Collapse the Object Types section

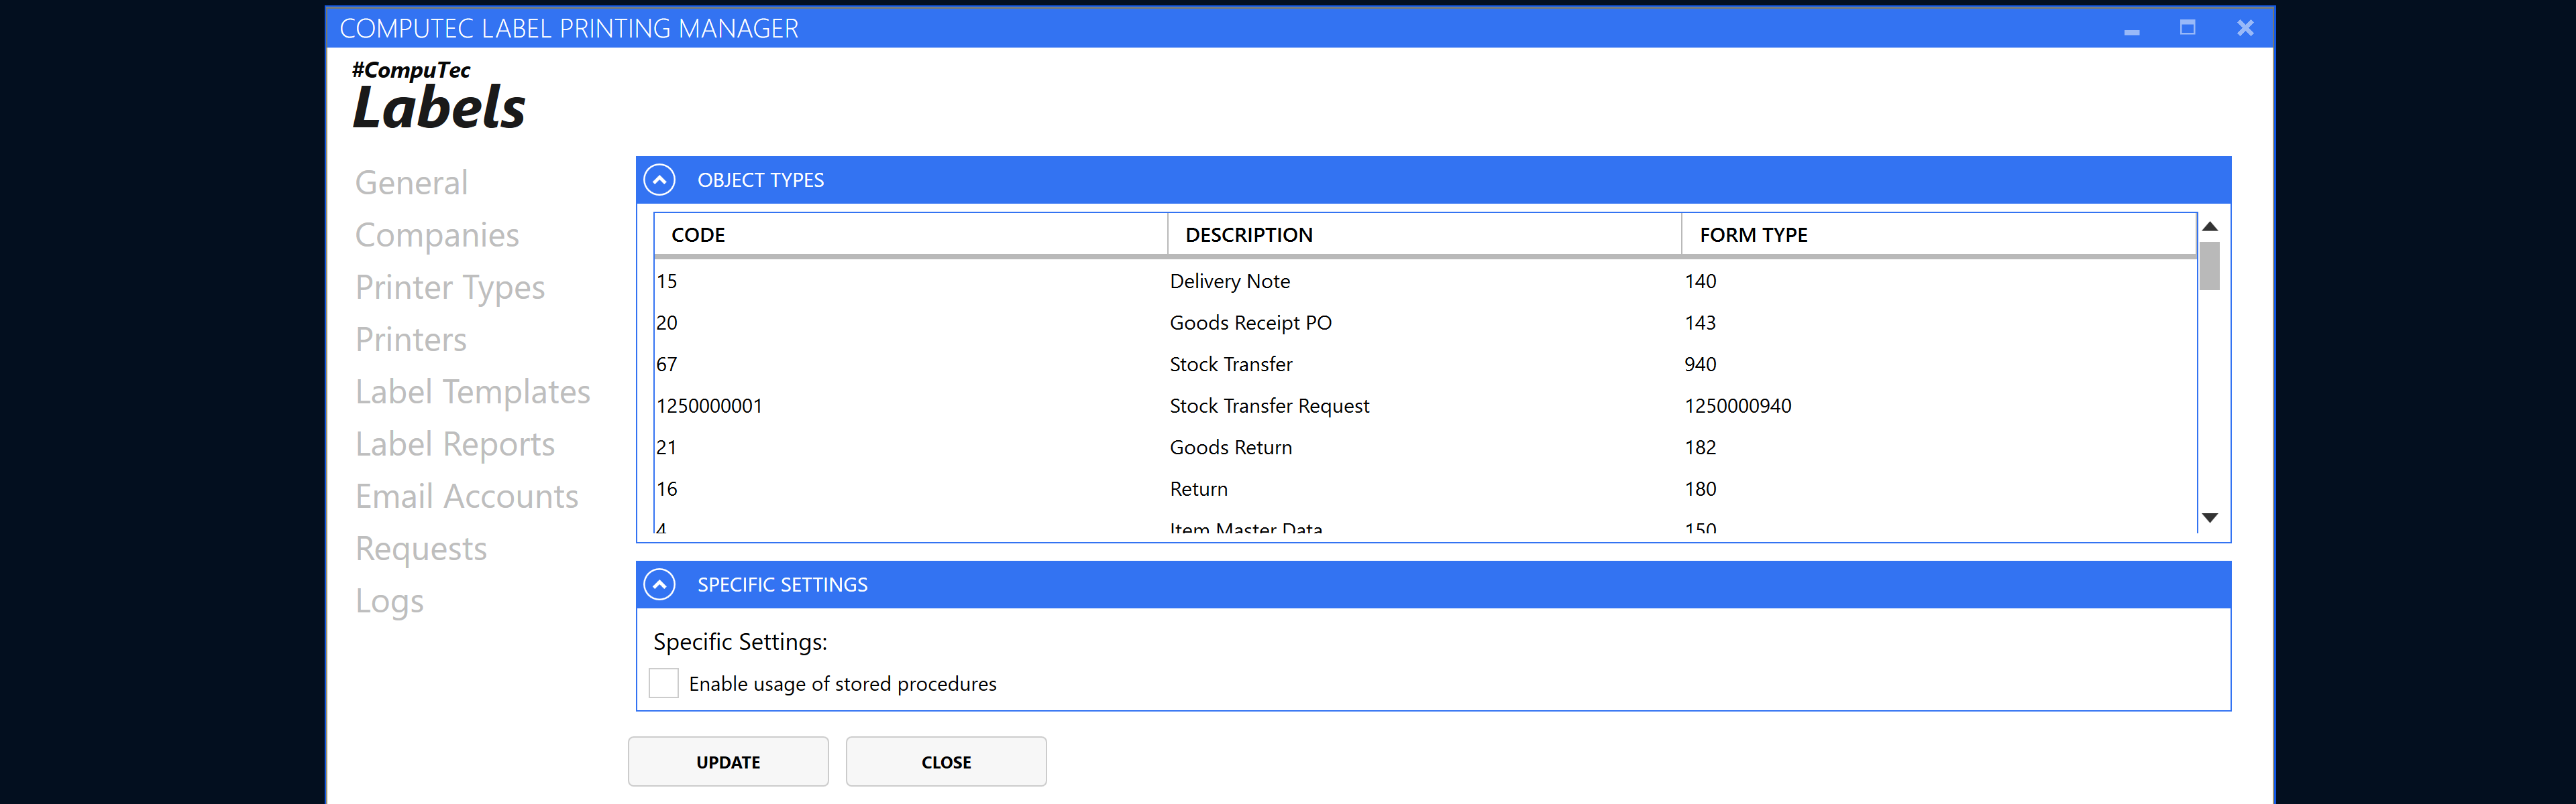[660, 180]
